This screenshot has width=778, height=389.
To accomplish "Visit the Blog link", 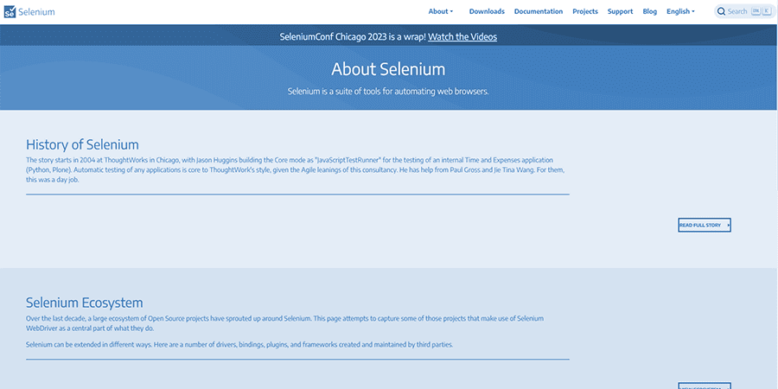I will click(649, 11).
